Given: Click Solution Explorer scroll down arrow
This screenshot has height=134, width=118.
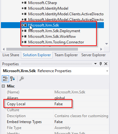Looking at the screenshot, I should tap(107, 44).
